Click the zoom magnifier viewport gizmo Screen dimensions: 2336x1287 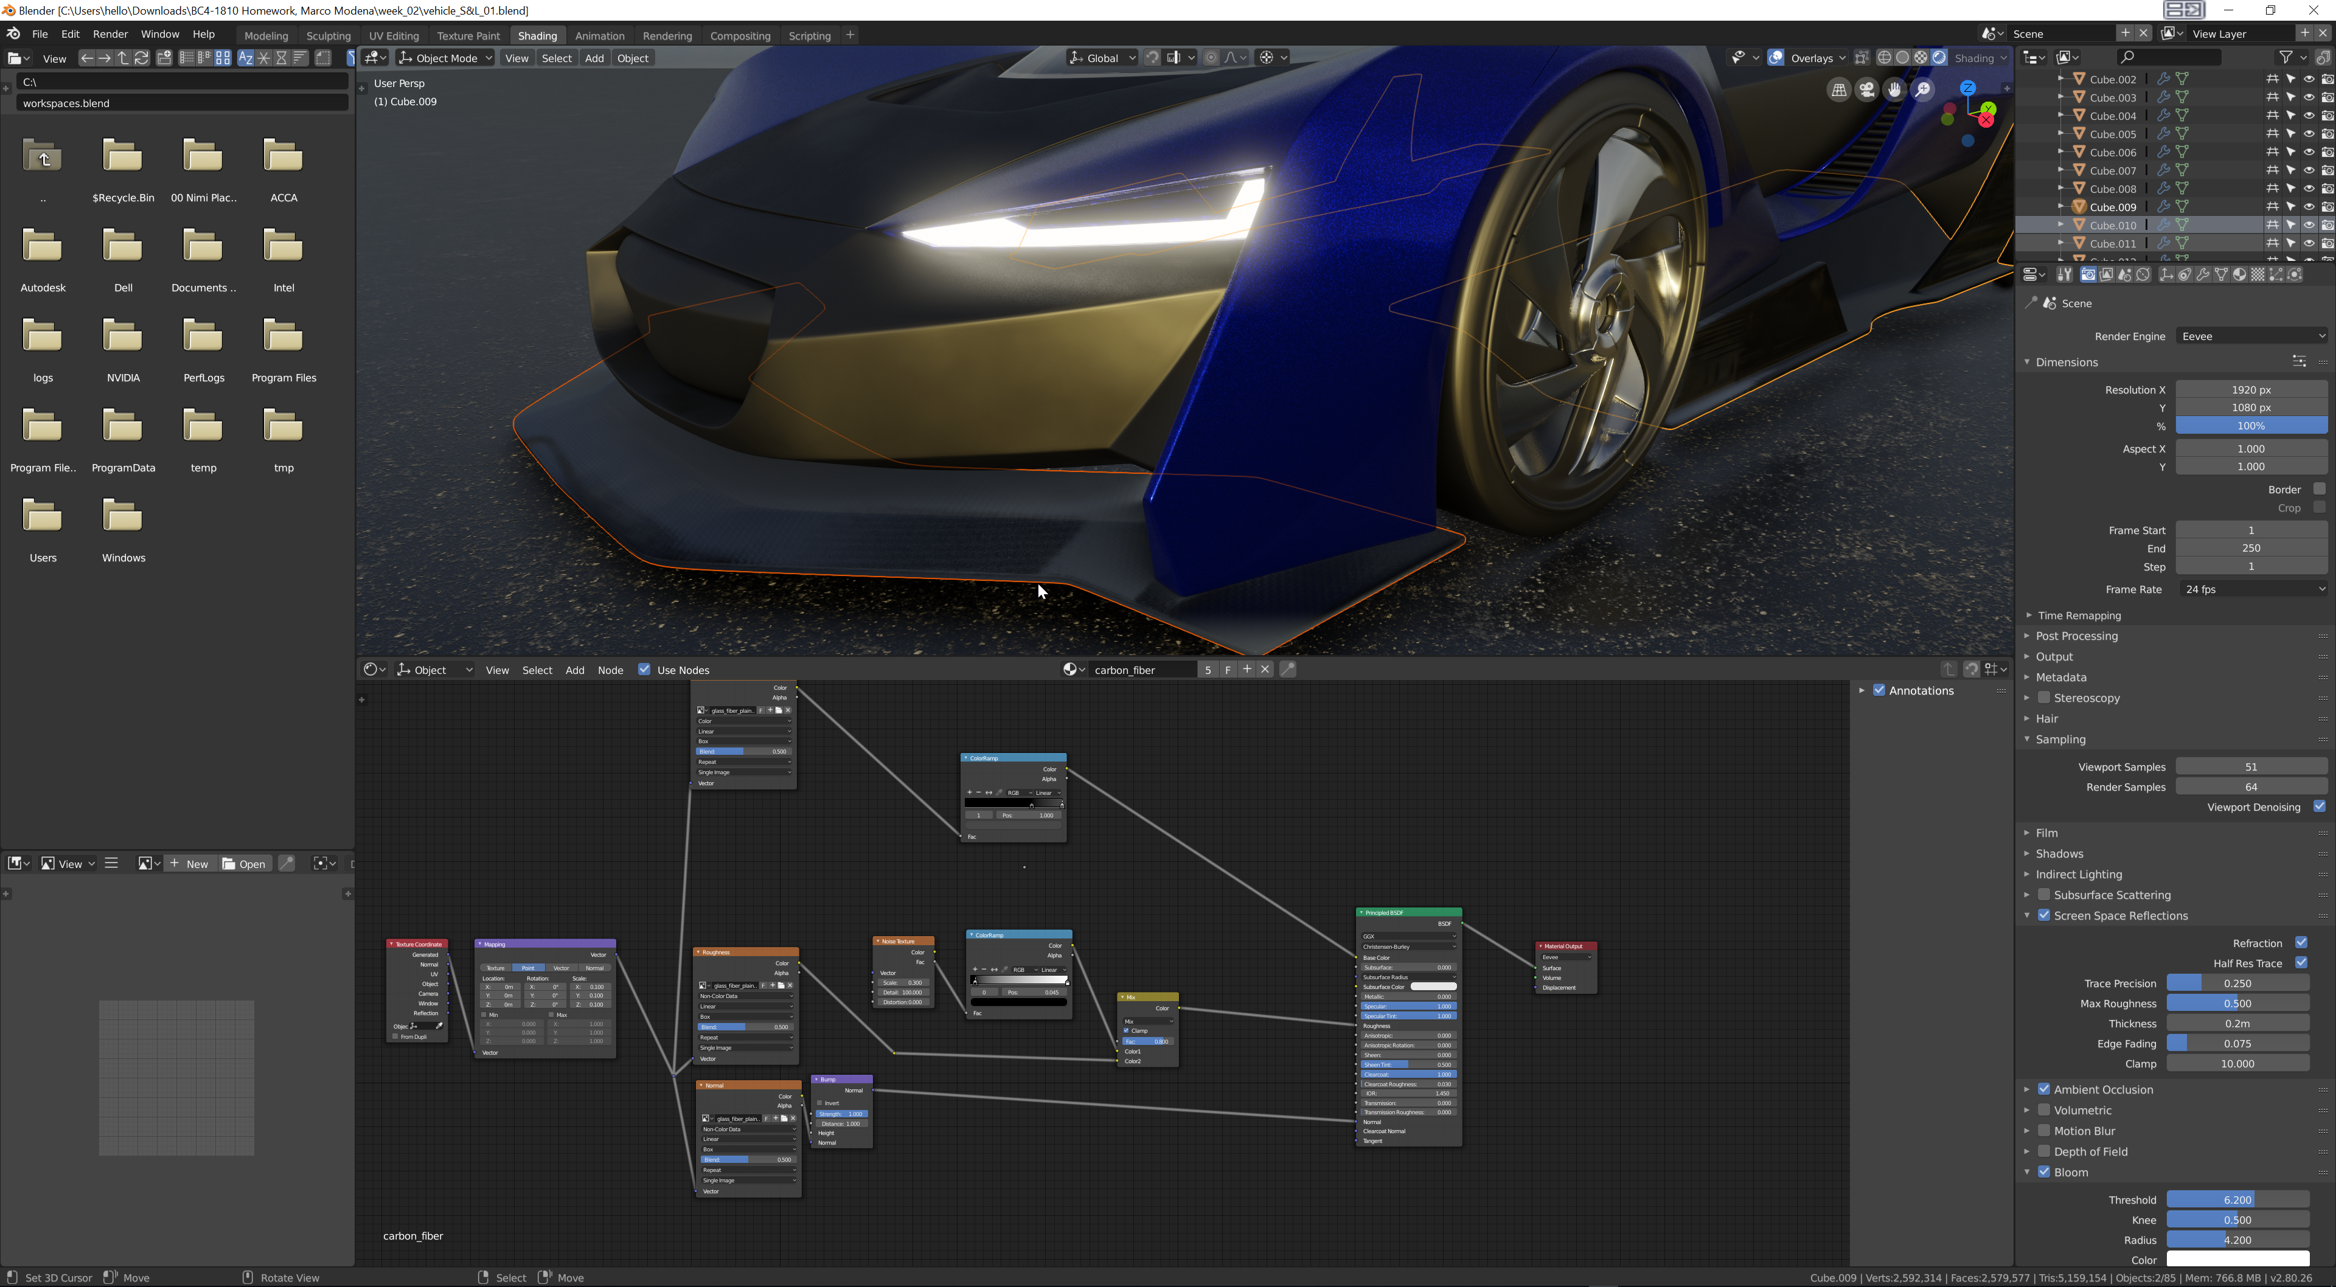1922,90
